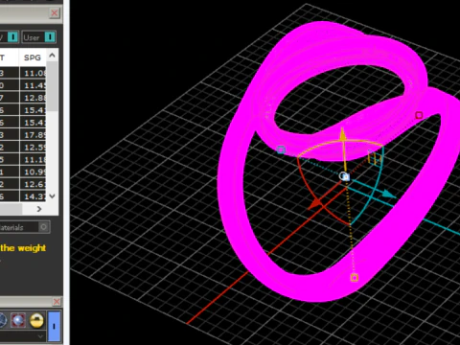Click the table's scroll up arrow
The width and height of the screenshot is (460, 345).
pyautogui.click(x=52, y=56)
